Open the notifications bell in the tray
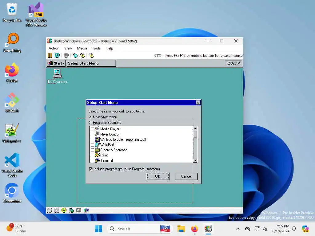 (x=294, y=229)
